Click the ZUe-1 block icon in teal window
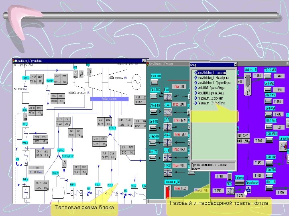The image size is (289, 216). point(168,112)
